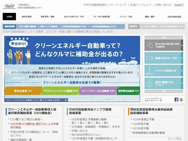
Task: Open 次世代自動車振興センターについて header link
Action: 105,5
